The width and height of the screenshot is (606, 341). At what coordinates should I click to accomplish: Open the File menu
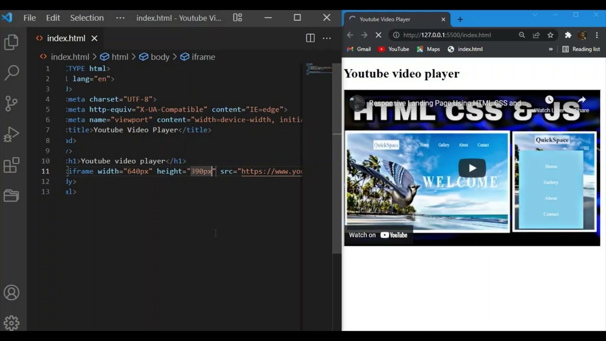point(29,18)
